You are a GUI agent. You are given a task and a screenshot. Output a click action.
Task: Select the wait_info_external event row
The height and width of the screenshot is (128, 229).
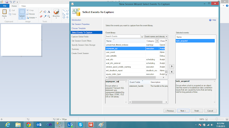[x=135, y=63]
